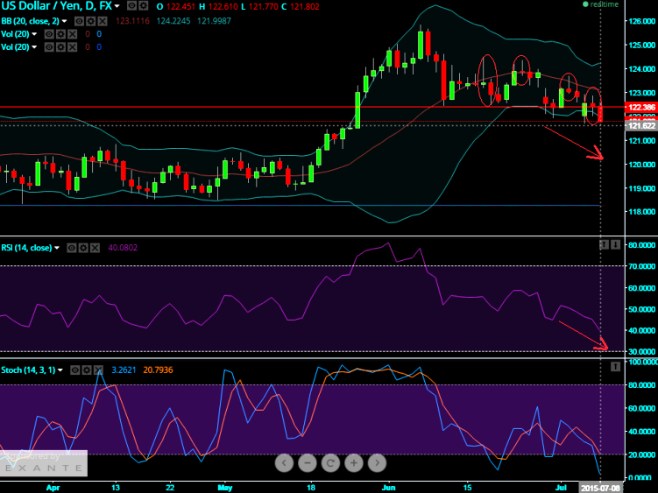Toggle visibility eye for US Dollar / Yen series
The height and width of the screenshot is (493, 658).
tap(131, 6)
